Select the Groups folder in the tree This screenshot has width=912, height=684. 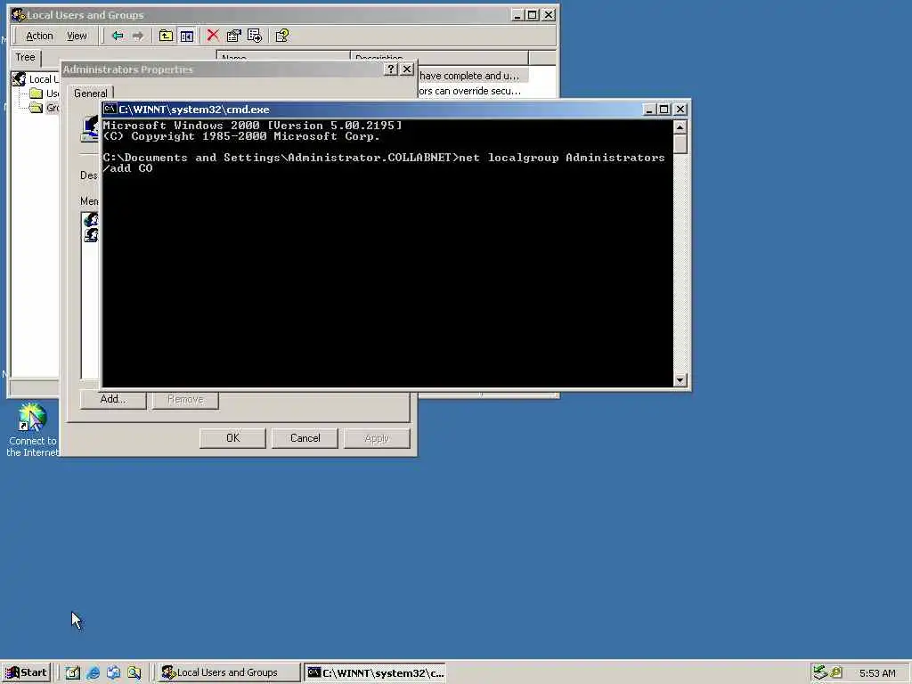point(45,108)
